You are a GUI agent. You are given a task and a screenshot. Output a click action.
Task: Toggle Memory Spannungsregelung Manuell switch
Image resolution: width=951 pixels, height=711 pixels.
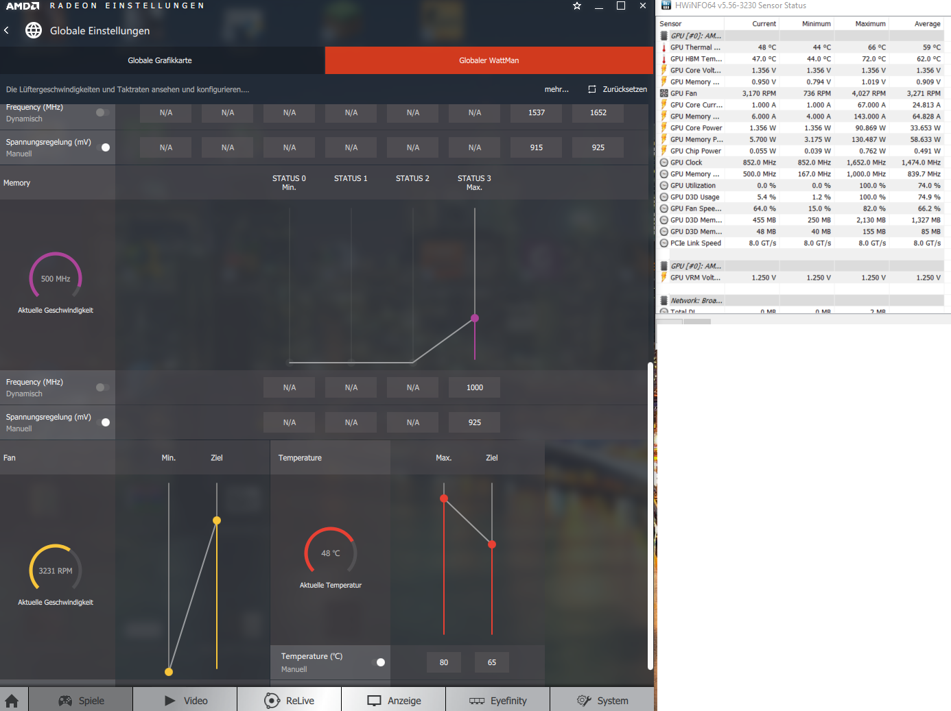click(x=103, y=422)
